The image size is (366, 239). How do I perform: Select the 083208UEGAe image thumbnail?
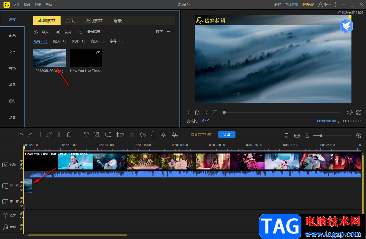pyautogui.click(x=50, y=58)
